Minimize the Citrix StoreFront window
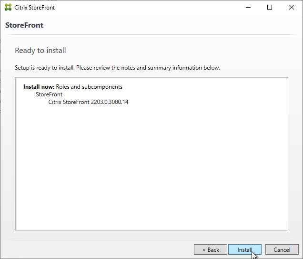 pos(248,7)
